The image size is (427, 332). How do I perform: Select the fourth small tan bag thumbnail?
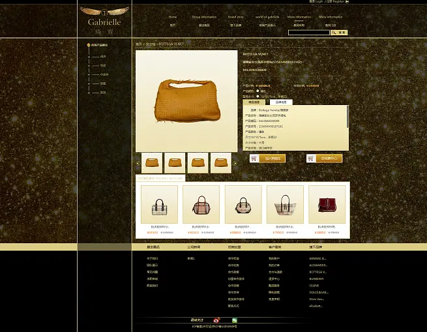(x=221, y=163)
